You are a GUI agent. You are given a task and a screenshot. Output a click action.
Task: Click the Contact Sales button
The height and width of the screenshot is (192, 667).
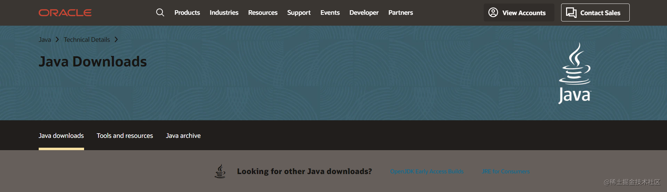point(595,13)
